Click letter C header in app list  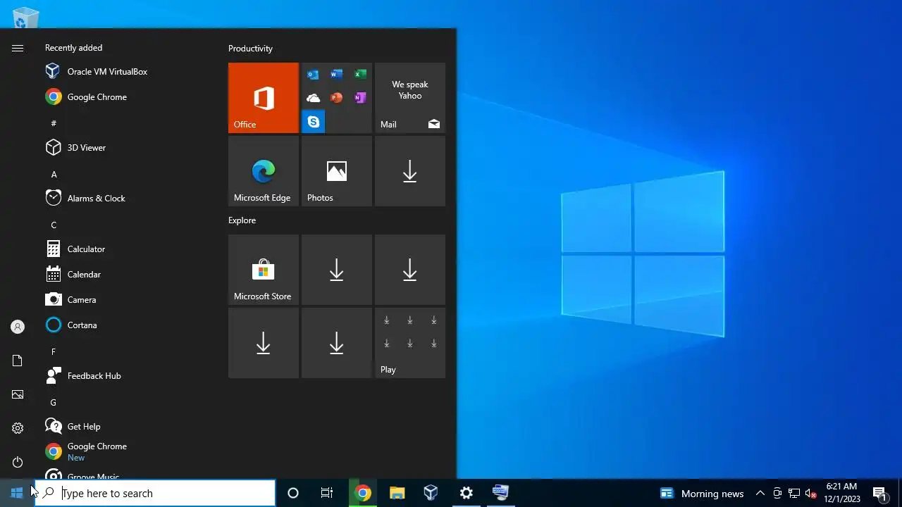[x=54, y=225]
